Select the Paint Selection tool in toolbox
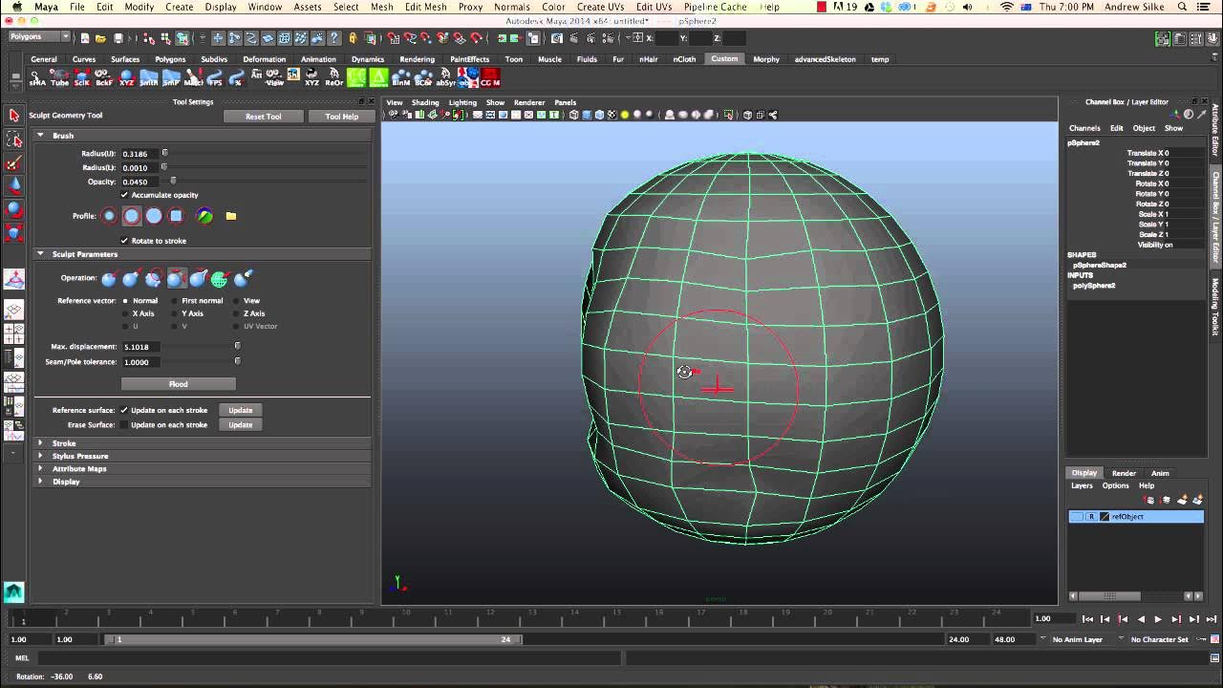Viewport: 1223px width, 688px height. tap(14, 163)
